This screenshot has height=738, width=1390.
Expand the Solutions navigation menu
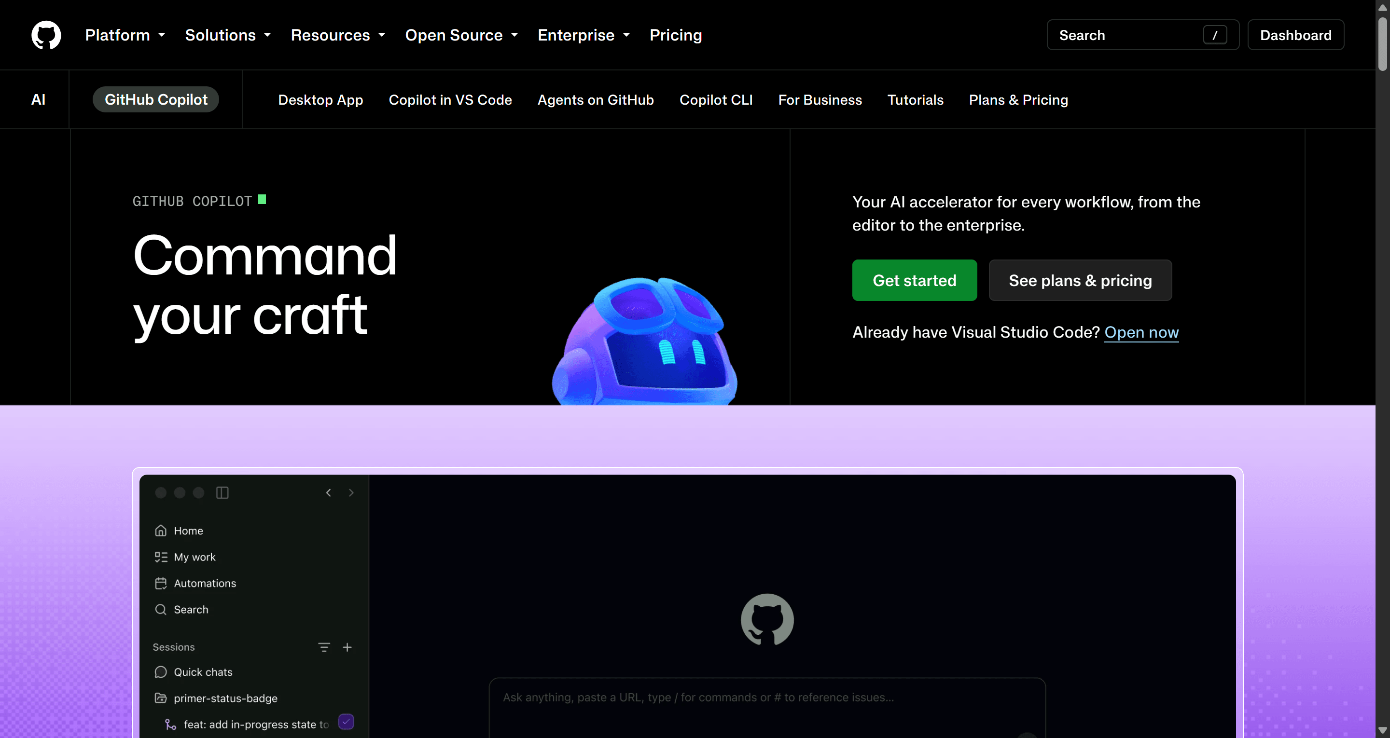coord(228,35)
